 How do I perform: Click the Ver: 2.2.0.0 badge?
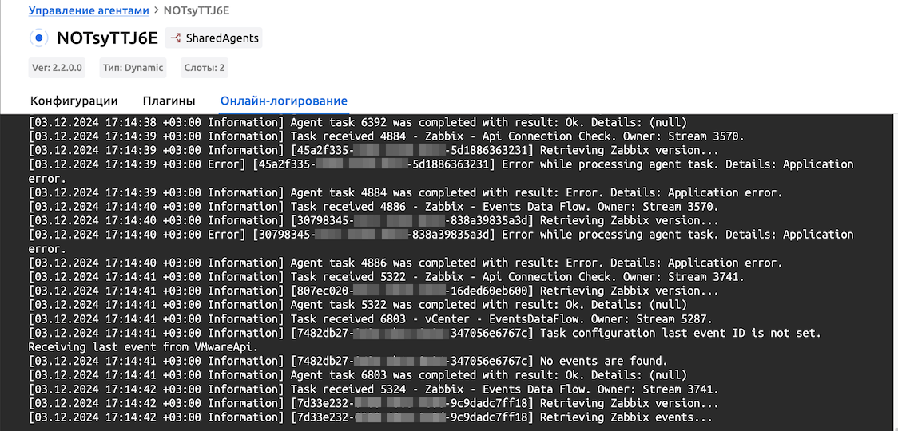57,68
